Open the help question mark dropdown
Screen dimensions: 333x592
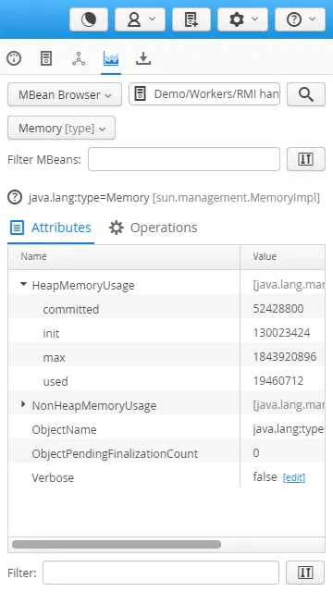300,19
